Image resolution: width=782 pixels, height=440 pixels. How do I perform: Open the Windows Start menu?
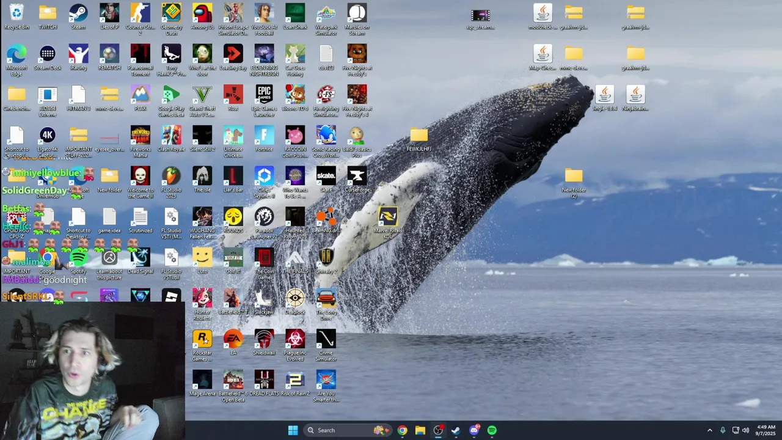point(293,430)
